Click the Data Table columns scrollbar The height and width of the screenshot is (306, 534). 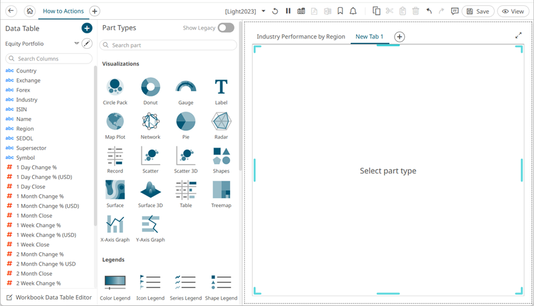pyautogui.click(x=95, y=146)
